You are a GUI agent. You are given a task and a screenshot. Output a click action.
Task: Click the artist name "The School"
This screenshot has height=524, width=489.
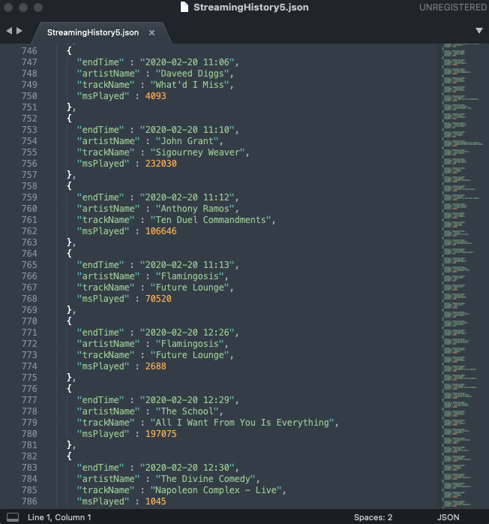click(187, 411)
